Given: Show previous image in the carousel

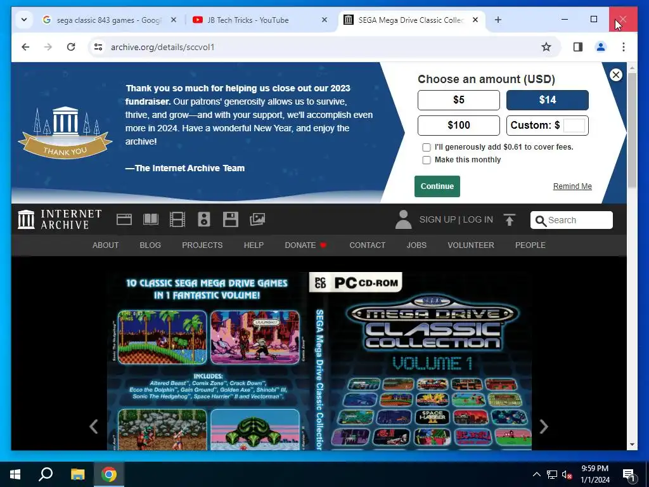Looking at the screenshot, I should 94,427.
